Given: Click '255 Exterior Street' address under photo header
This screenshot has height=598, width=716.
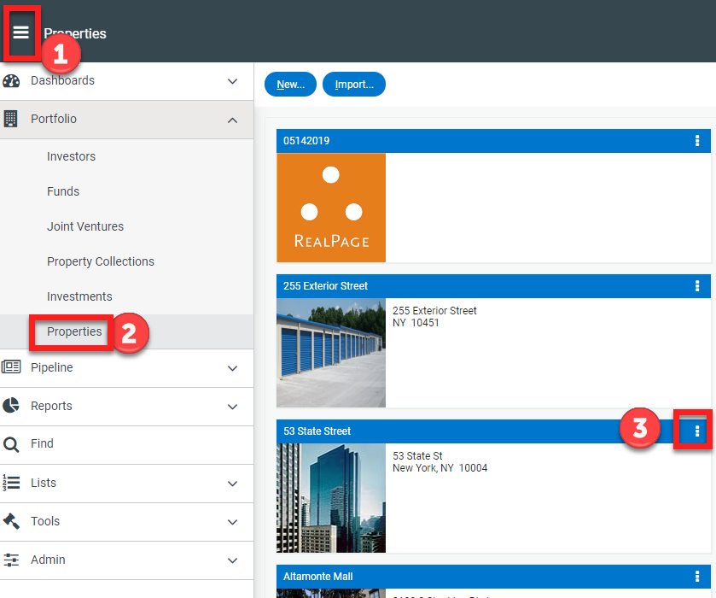Looking at the screenshot, I should (x=434, y=311).
